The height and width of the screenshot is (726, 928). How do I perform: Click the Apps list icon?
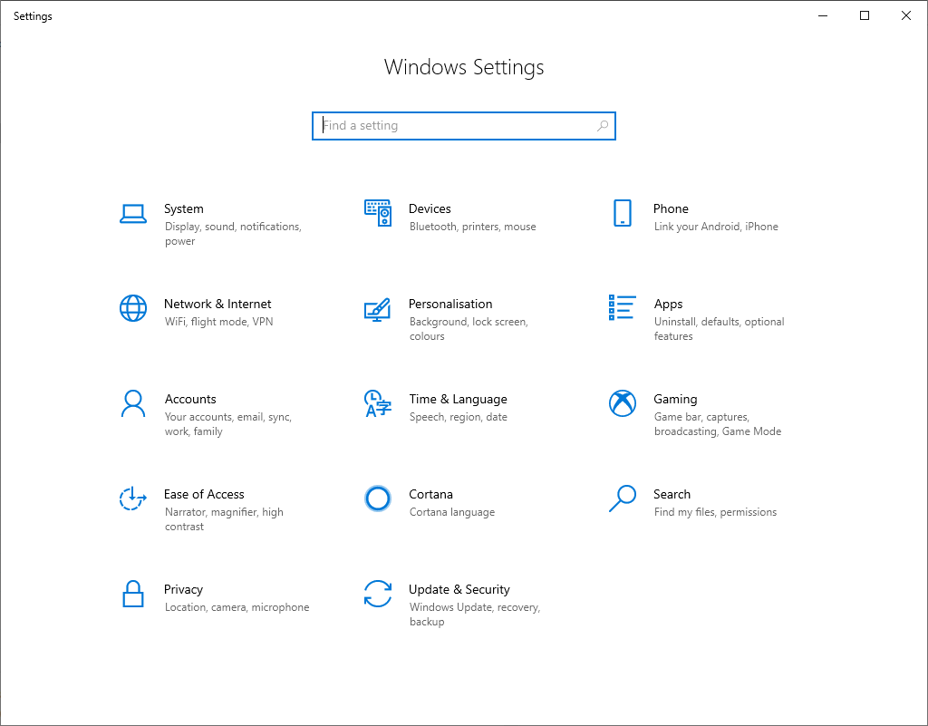pos(622,307)
